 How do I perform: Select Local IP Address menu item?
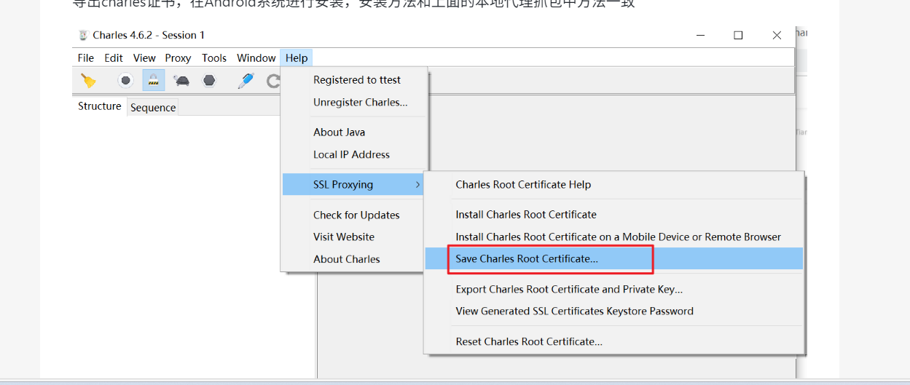[354, 154]
